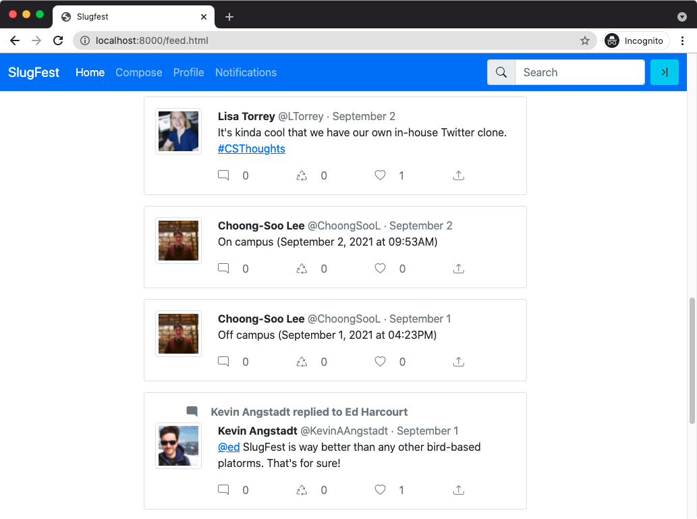Bookmark the page using the star icon

point(584,40)
